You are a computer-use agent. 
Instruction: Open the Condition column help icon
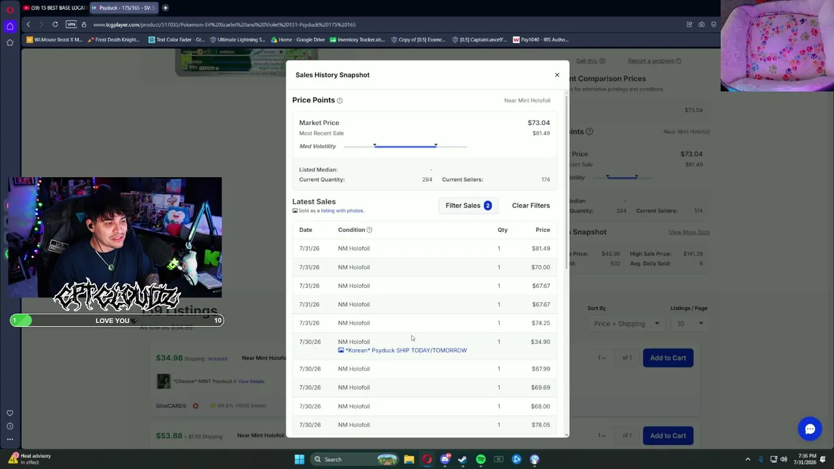coord(369,230)
